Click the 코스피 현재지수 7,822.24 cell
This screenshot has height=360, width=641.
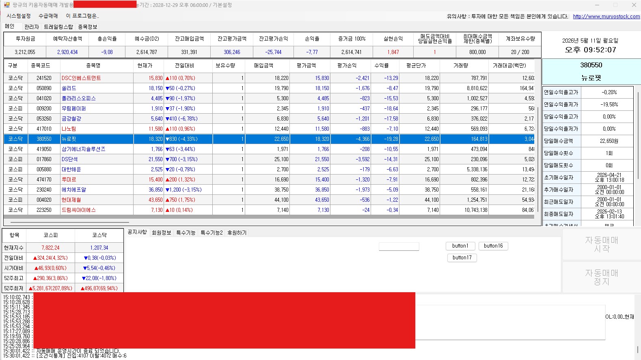click(50, 248)
